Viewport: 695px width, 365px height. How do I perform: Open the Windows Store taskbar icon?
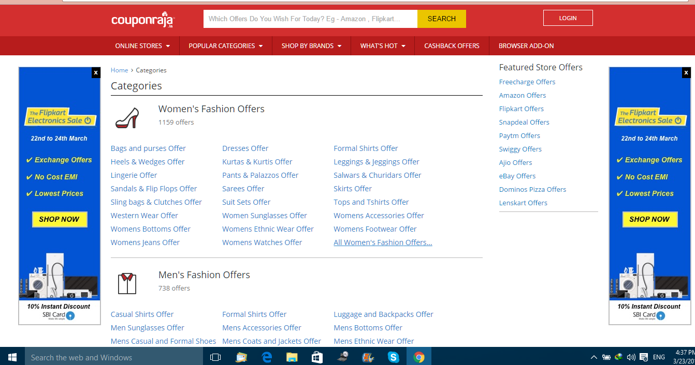(x=317, y=357)
